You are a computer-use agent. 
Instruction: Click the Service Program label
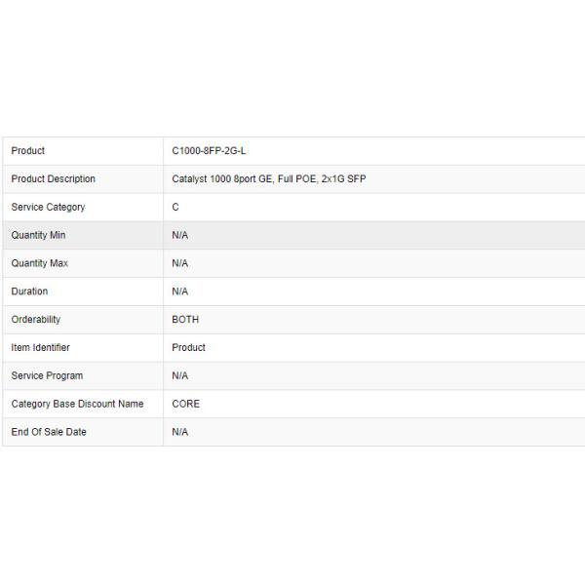(47, 376)
